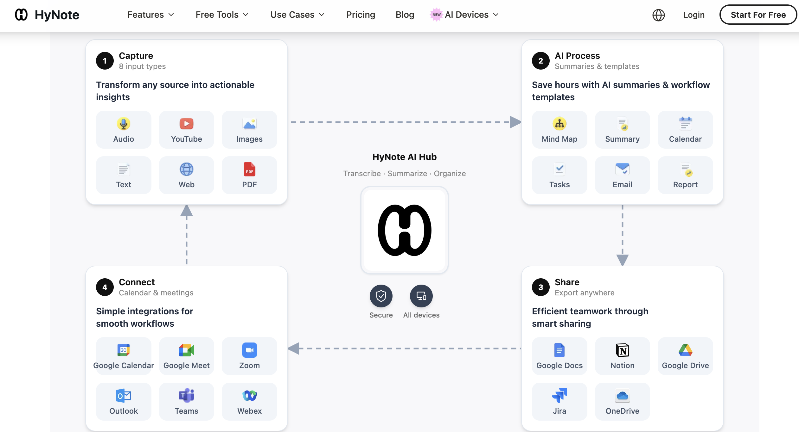Choose the YouTube input icon

tap(187, 124)
